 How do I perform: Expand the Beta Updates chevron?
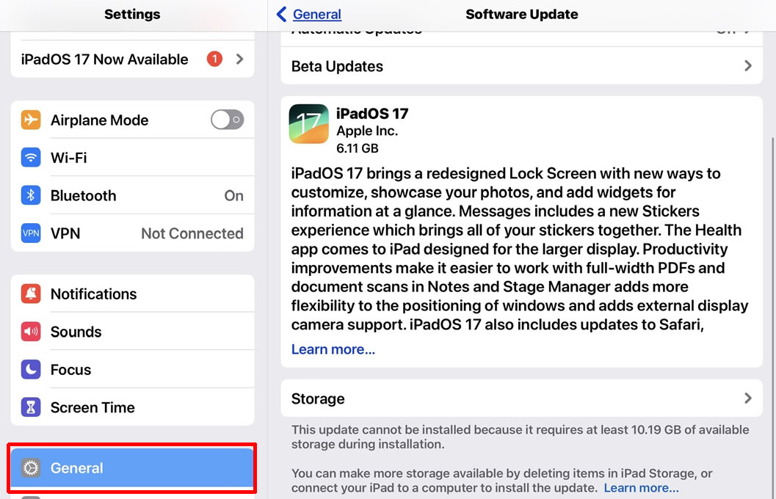[x=747, y=66]
